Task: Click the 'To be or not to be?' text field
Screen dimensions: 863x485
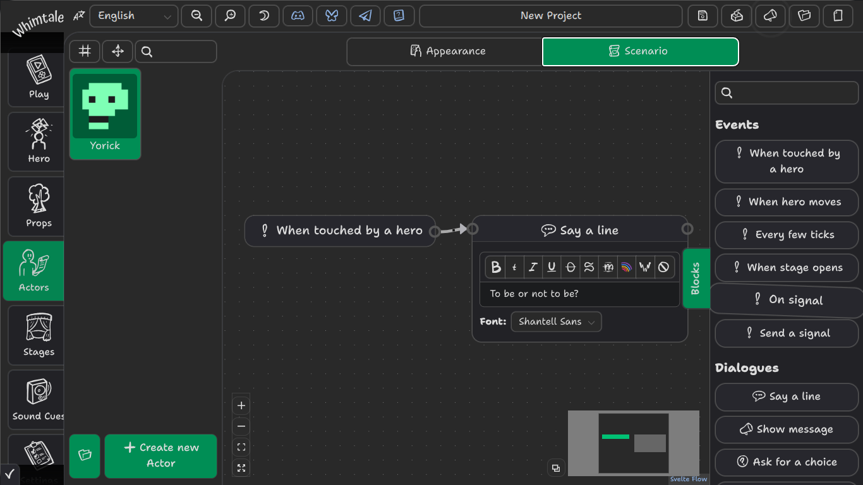Action: [x=580, y=294]
